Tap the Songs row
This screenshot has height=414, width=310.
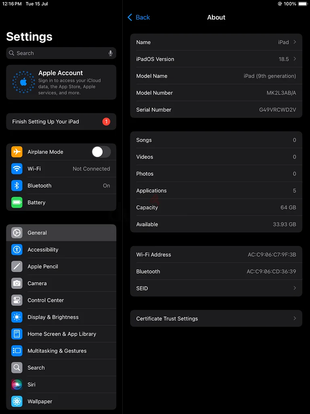216,140
